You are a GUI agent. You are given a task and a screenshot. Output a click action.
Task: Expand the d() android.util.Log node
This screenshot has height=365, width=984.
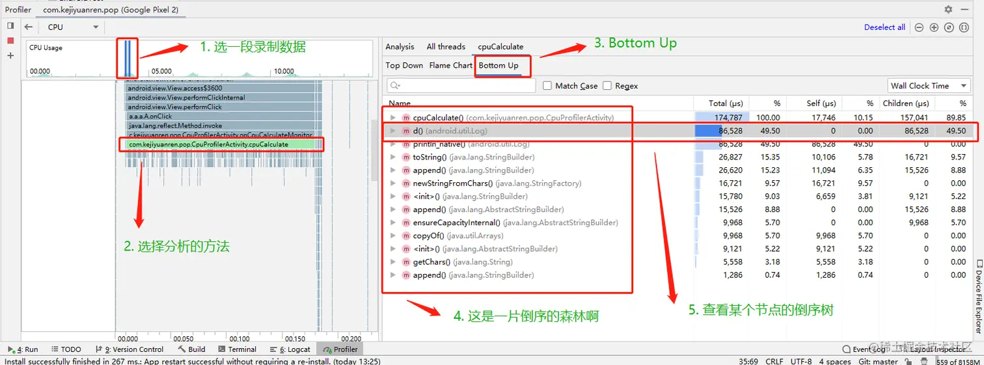(x=392, y=131)
